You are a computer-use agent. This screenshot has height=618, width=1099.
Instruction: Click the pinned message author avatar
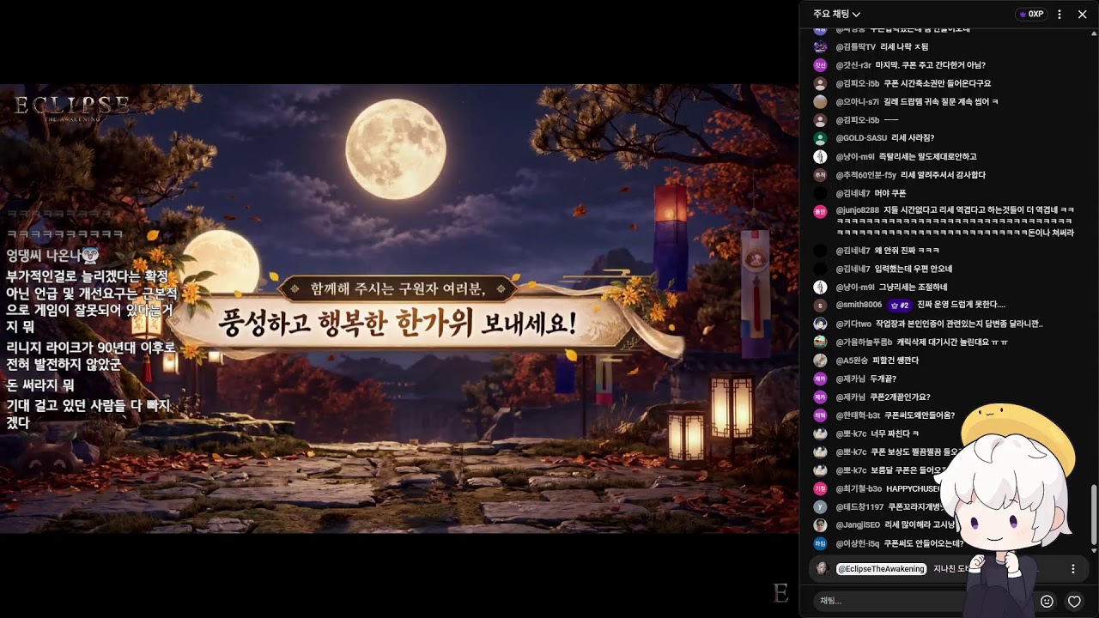click(x=822, y=568)
